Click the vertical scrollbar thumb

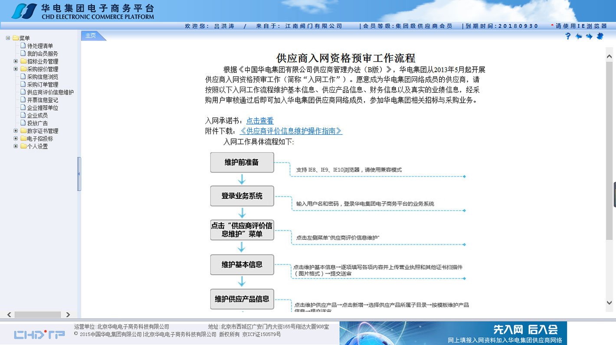tap(609, 152)
